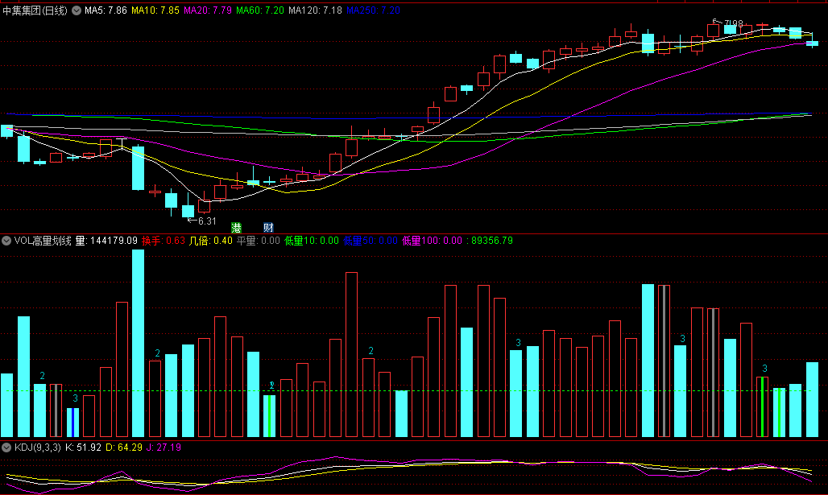
Task: Click the candlestick at the 6.31 low
Action: point(188,208)
